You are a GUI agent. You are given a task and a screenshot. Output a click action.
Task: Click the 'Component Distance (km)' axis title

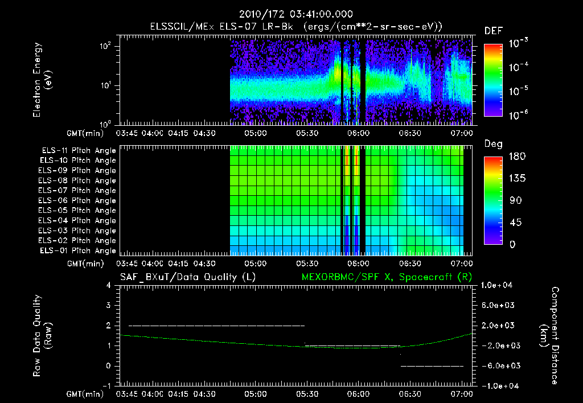click(x=549, y=336)
